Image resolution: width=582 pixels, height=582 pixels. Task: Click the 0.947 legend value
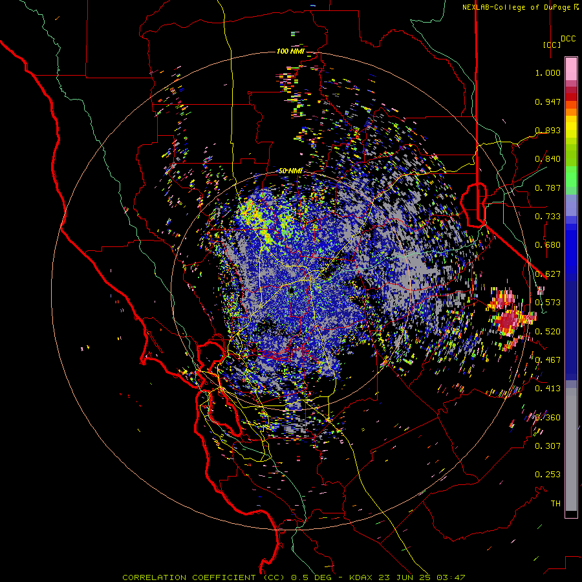(548, 102)
